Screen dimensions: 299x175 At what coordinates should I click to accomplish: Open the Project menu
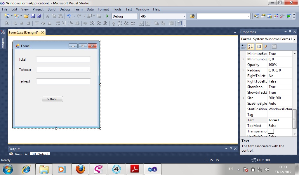[38, 9]
